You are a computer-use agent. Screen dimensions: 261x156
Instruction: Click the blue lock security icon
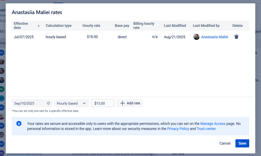click(x=19, y=124)
